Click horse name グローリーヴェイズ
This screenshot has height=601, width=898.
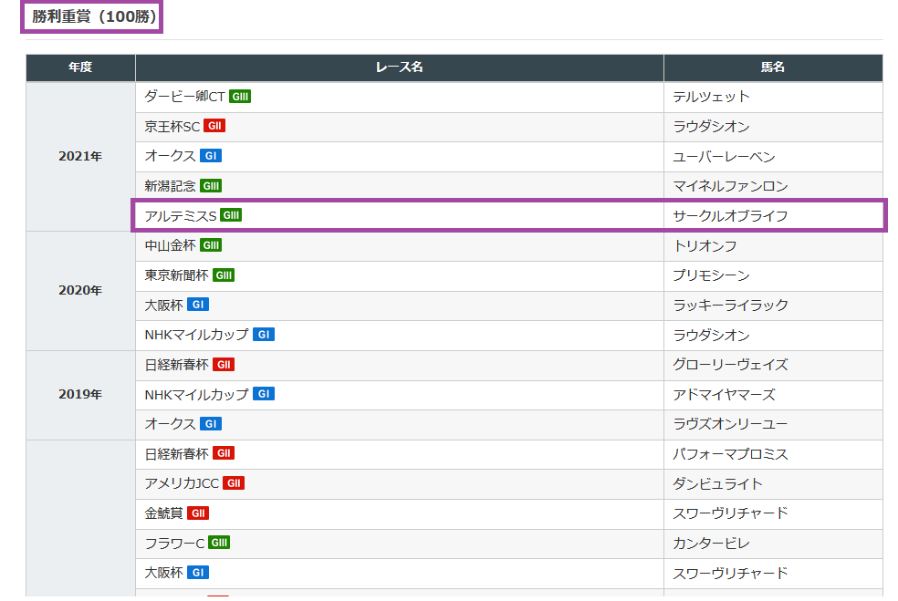[730, 365]
